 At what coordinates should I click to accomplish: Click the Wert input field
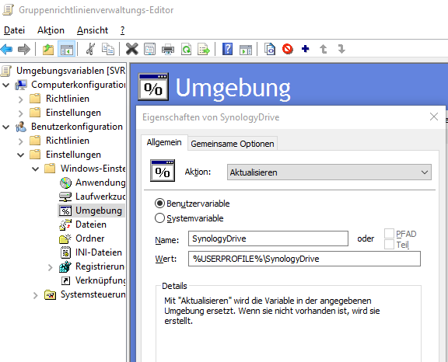coord(304,259)
